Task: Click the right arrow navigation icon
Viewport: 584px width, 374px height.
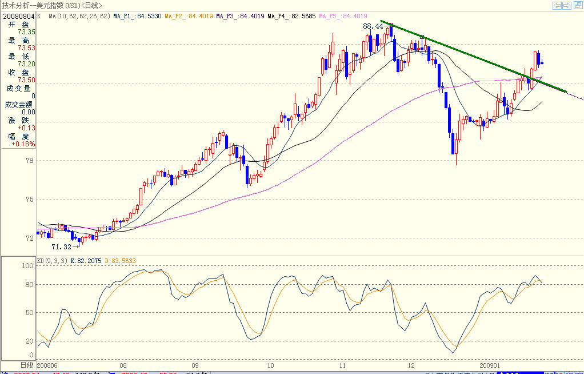Action: click(x=566, y=5)
